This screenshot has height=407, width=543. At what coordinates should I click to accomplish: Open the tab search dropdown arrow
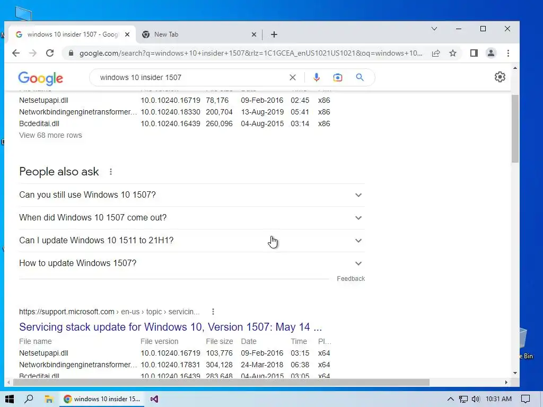[x=434, y=29]
